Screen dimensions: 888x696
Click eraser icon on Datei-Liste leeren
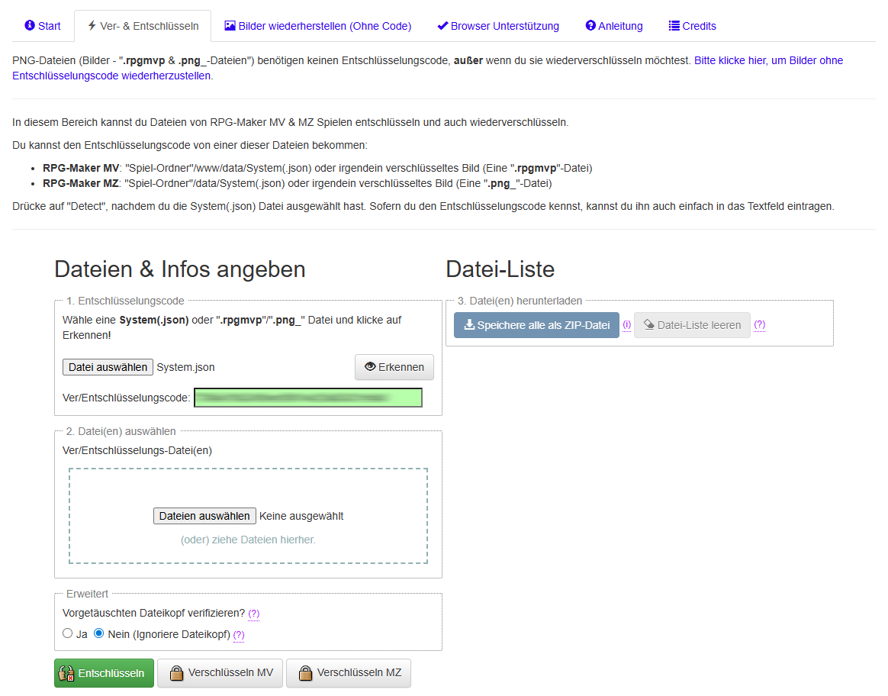point(649,325)
